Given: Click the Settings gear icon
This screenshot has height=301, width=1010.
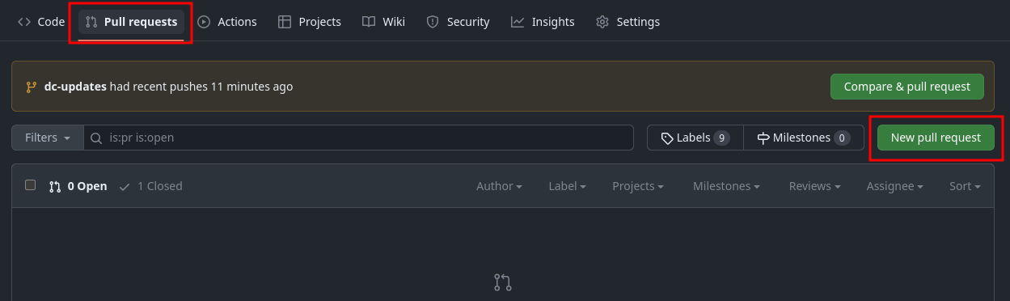Looking at the screenshot, I should point(602,22).
